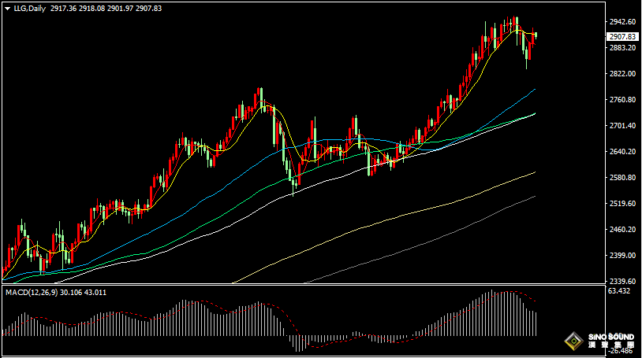The height and width of the screenshot is (358, 642).
Task: Click the 2760.80 price axis label
Action: (621, 100)
